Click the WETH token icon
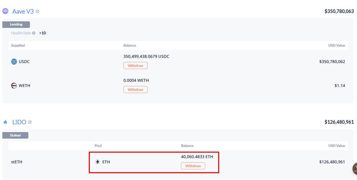The height and width of the screenshot is (180, 357). click(x=14, y=86)
